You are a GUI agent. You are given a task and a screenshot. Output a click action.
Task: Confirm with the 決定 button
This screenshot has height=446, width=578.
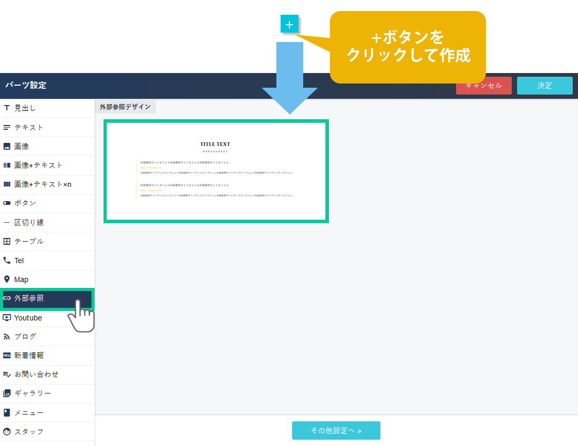(x=544, y=86)
